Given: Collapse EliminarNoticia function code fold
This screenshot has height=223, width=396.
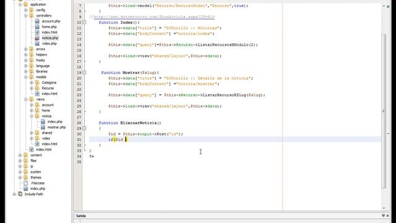Looking at the screenshot, I should [85, 128].
